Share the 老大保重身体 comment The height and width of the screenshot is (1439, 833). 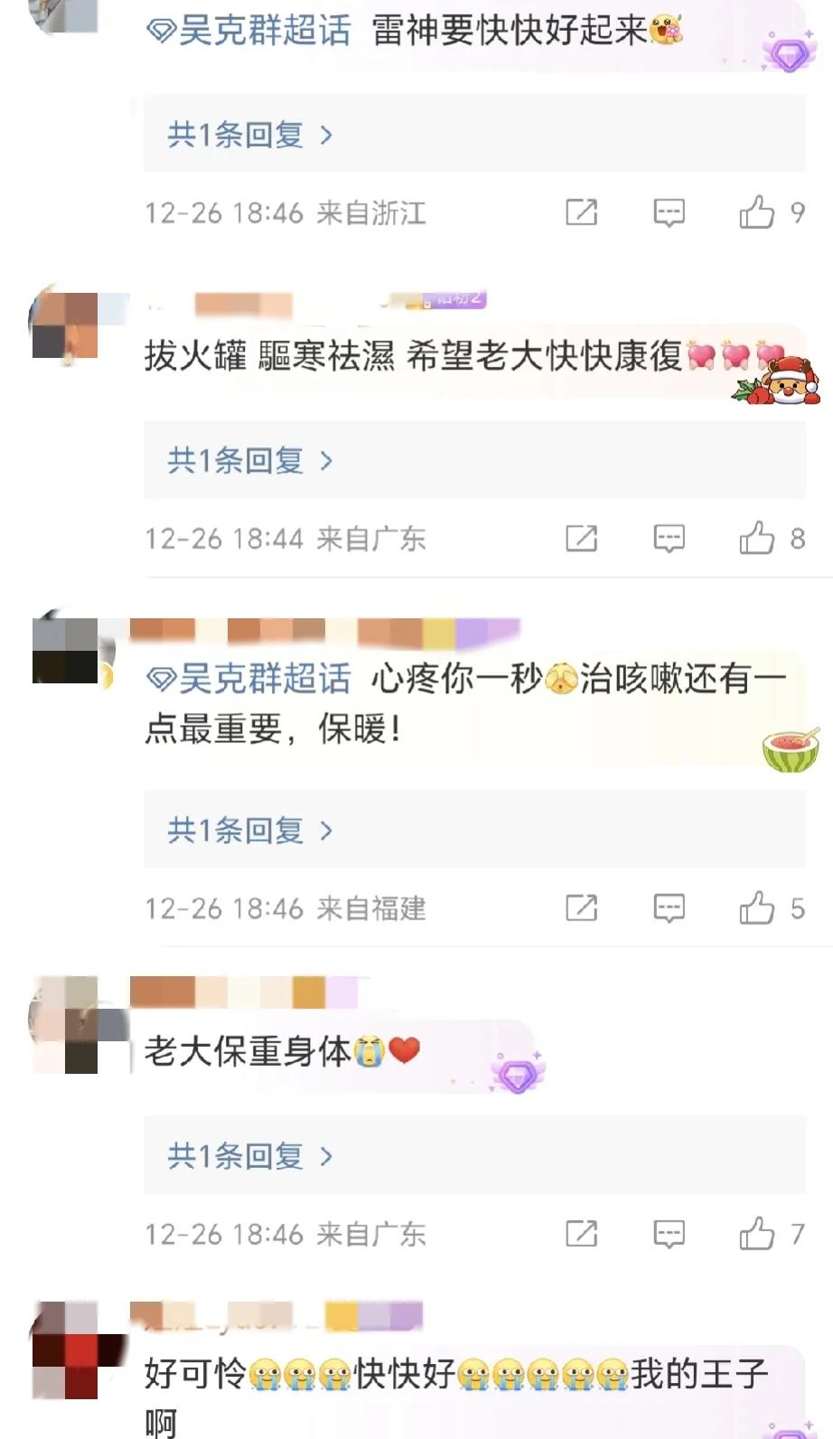pyautogui.click(x=581, y=1234)
